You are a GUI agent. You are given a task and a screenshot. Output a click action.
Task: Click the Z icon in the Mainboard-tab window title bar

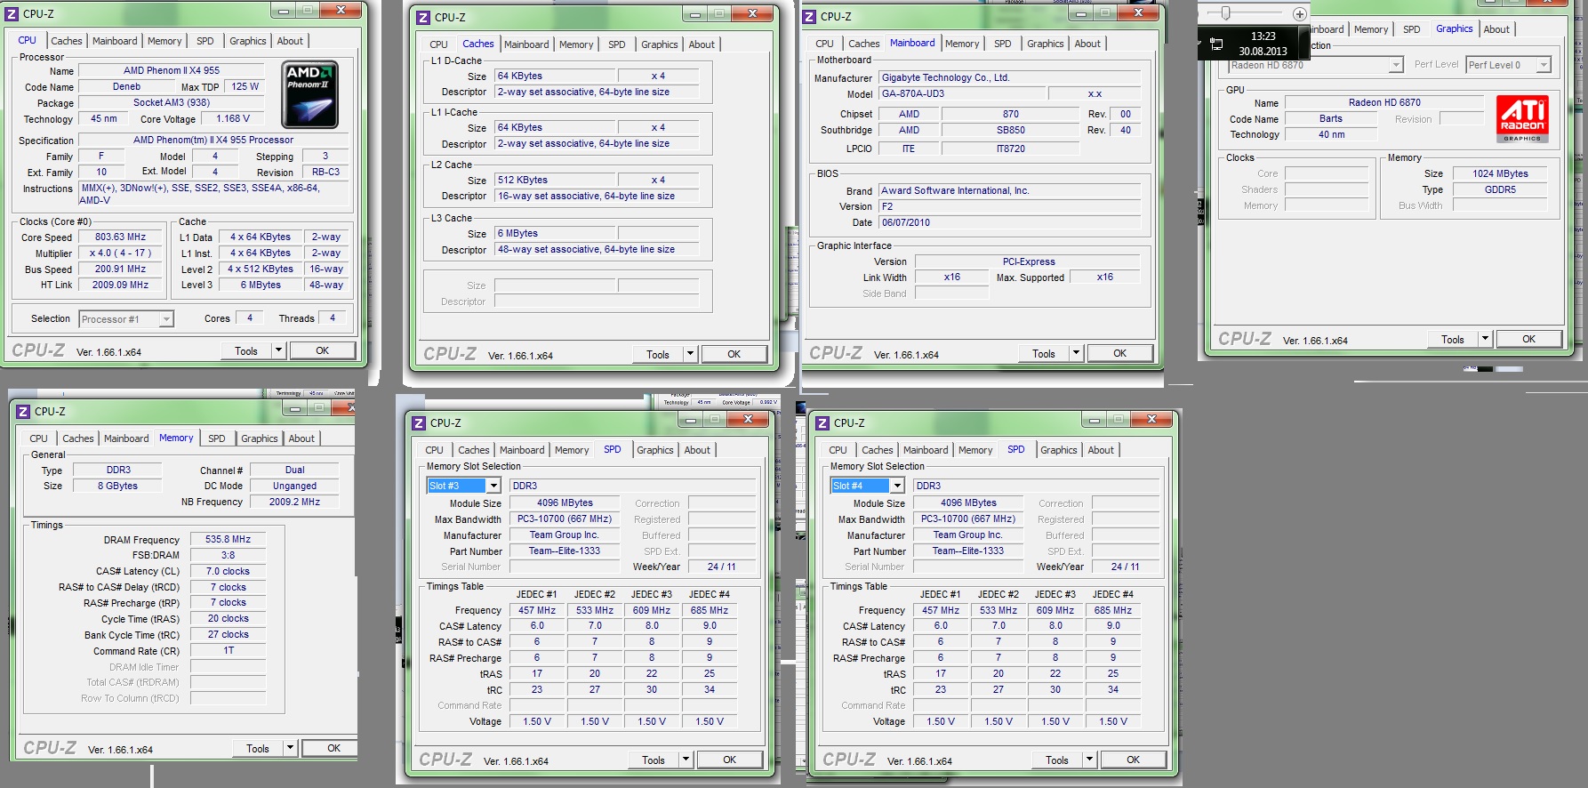click(809, 16)
